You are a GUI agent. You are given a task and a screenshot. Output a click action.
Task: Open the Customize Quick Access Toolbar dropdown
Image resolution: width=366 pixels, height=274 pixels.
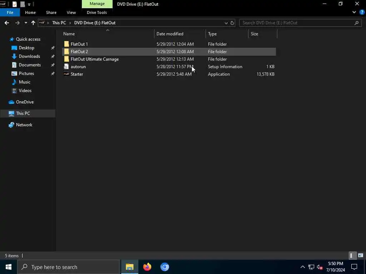[29, 4]
